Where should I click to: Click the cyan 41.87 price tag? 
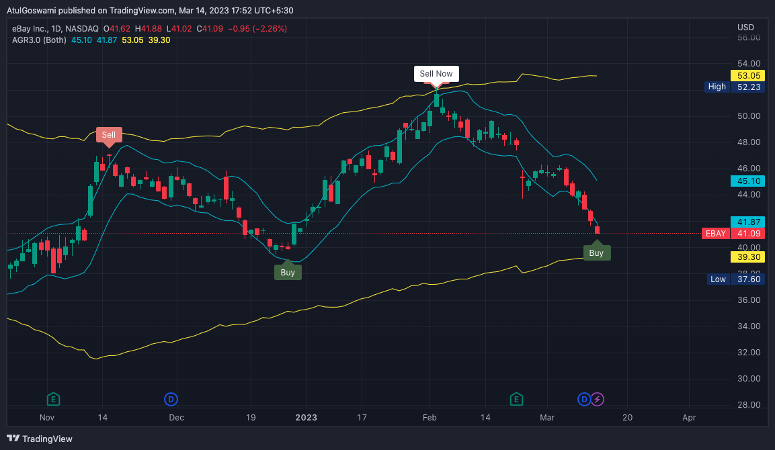(x=748, y=222)
